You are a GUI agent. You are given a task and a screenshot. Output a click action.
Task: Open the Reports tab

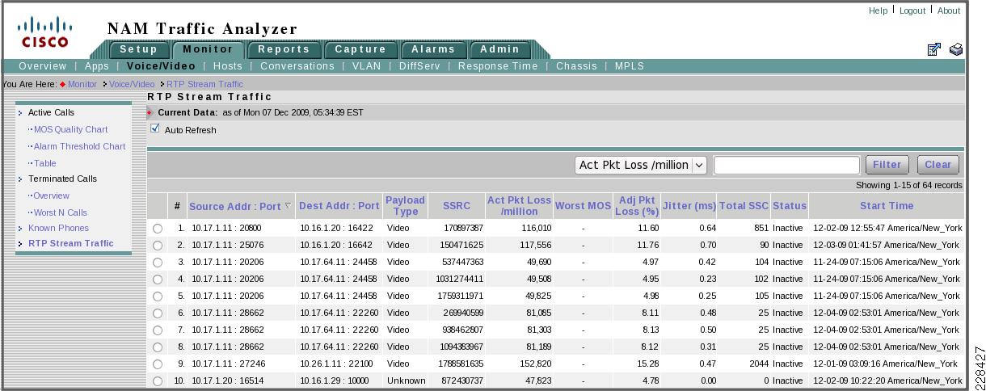[x=284, y=49]
